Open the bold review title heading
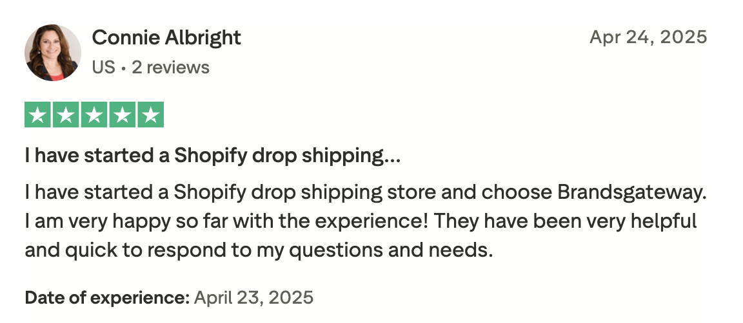743x323 pixels. (x=213, y=156)
